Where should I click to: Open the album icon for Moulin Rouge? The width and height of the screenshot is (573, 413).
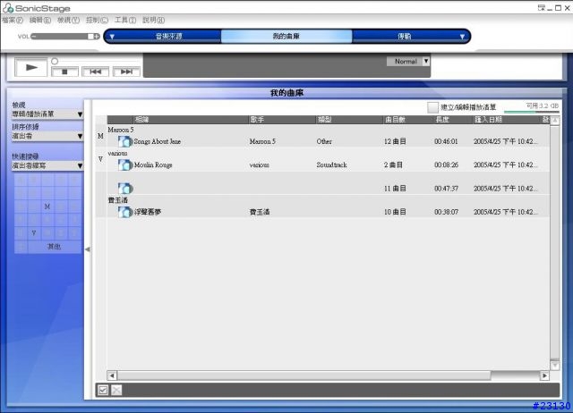tap(125, 164)
